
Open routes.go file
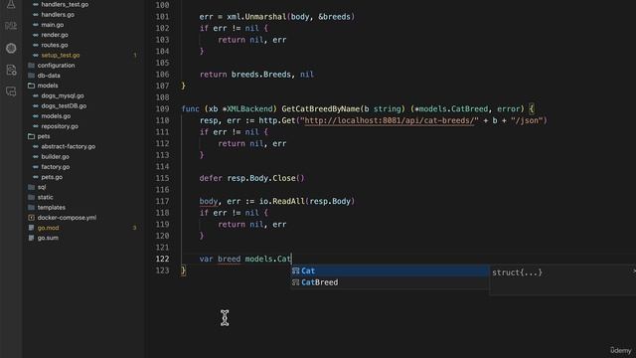(x=55, y=45)
